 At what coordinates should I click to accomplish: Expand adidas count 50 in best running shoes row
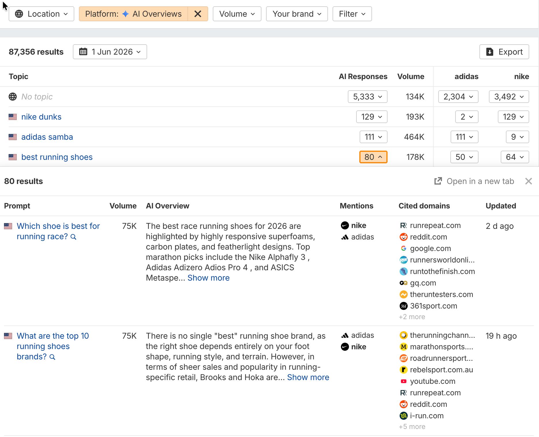[464, 157]
